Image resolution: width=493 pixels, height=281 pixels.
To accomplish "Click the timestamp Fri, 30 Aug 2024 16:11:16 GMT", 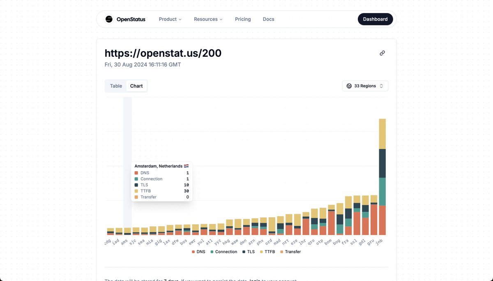I will pos(143,65).
